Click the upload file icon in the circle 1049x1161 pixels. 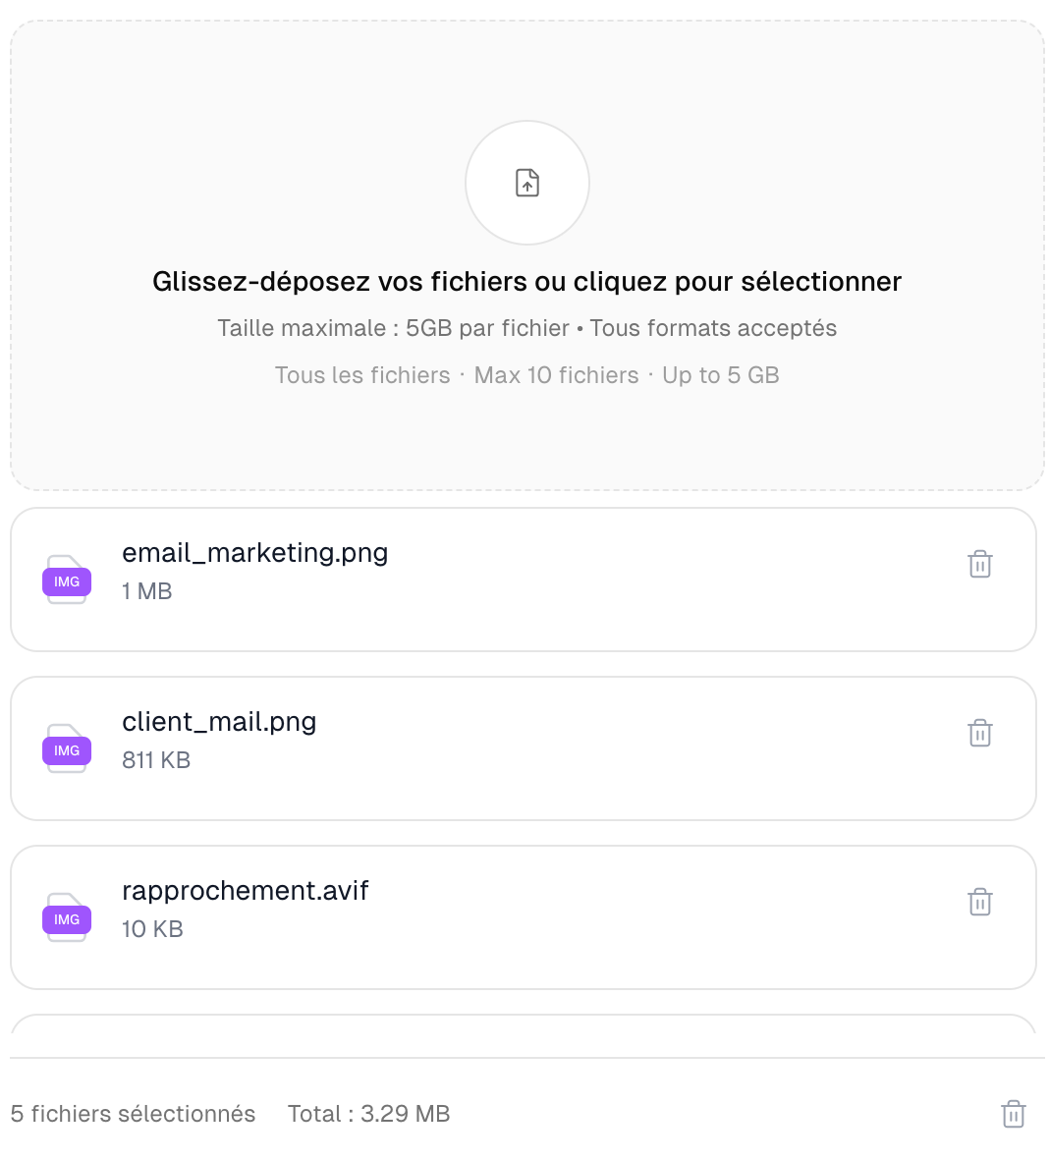point(527,183)
